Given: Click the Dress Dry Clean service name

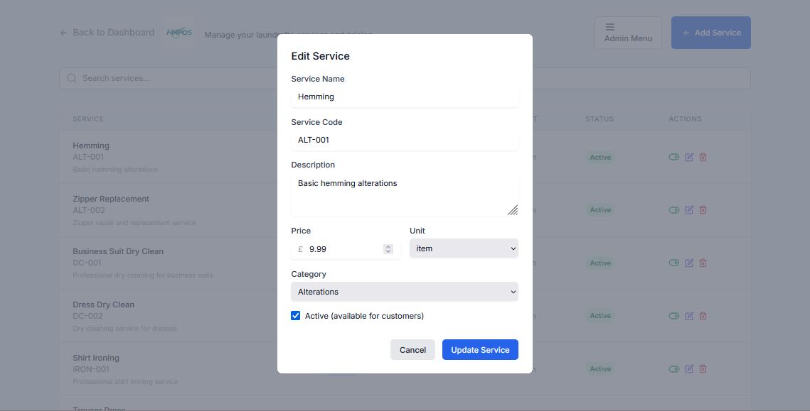Looking at the screenshot, I should tap(103, 305).
